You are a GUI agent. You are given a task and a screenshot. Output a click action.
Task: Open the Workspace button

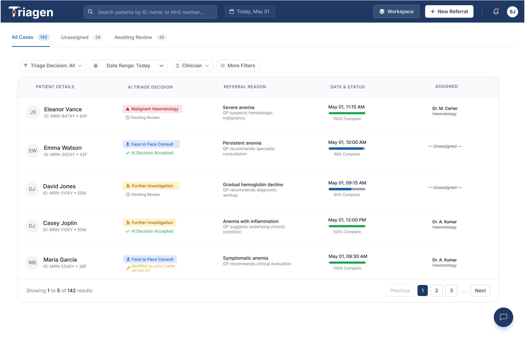[x=397, y=11]
